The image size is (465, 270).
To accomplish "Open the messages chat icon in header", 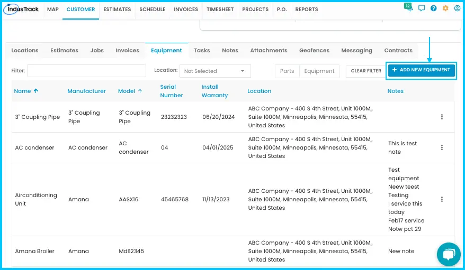I will [422, 8].
